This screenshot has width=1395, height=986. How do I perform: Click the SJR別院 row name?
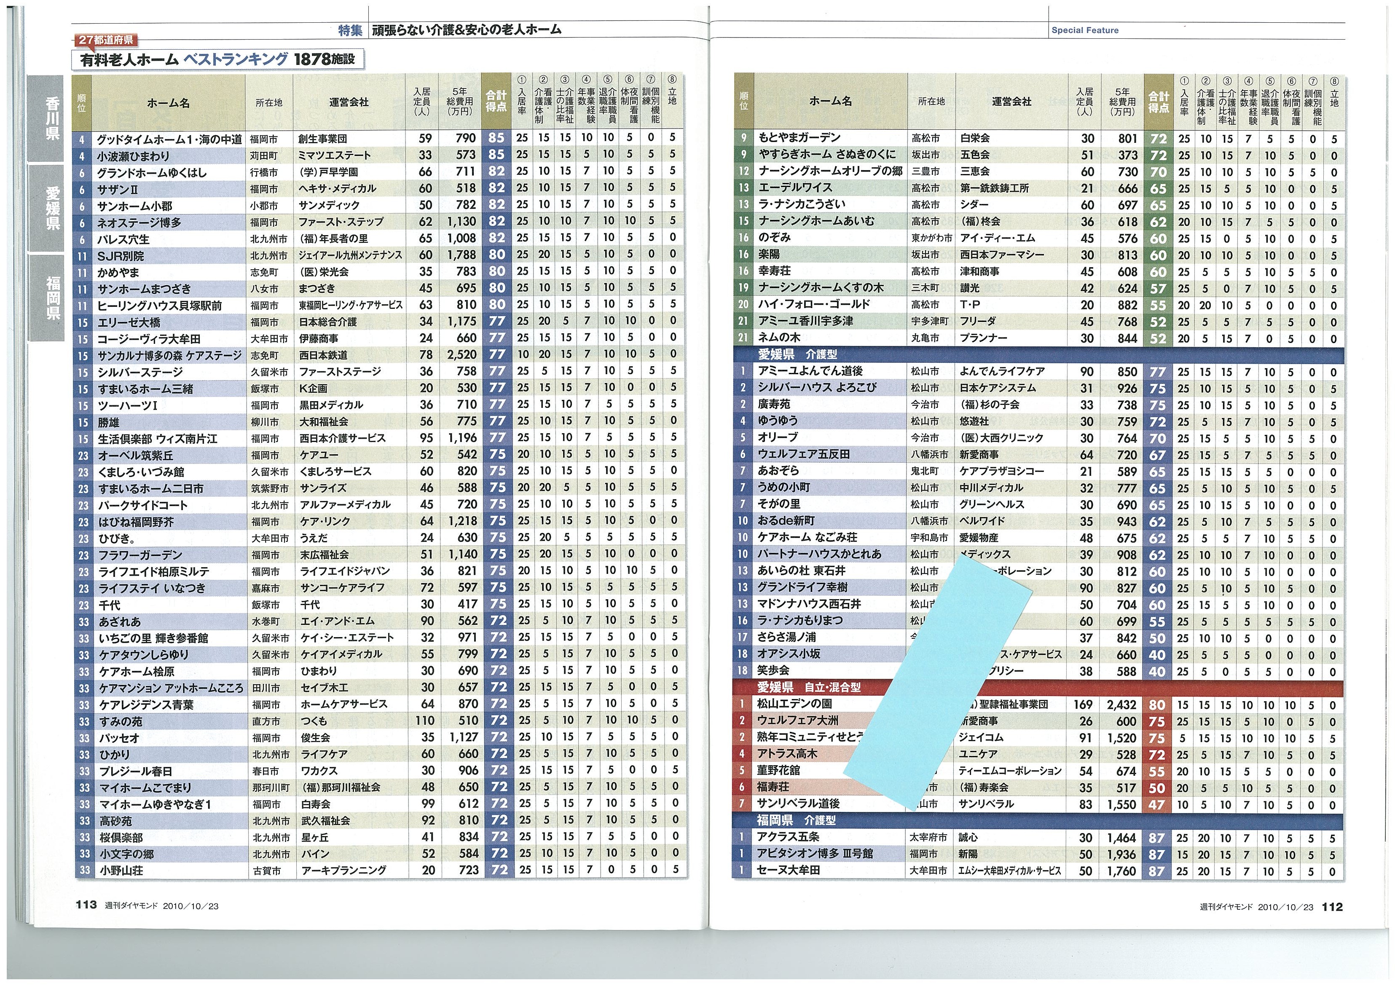tap(120, 256)
